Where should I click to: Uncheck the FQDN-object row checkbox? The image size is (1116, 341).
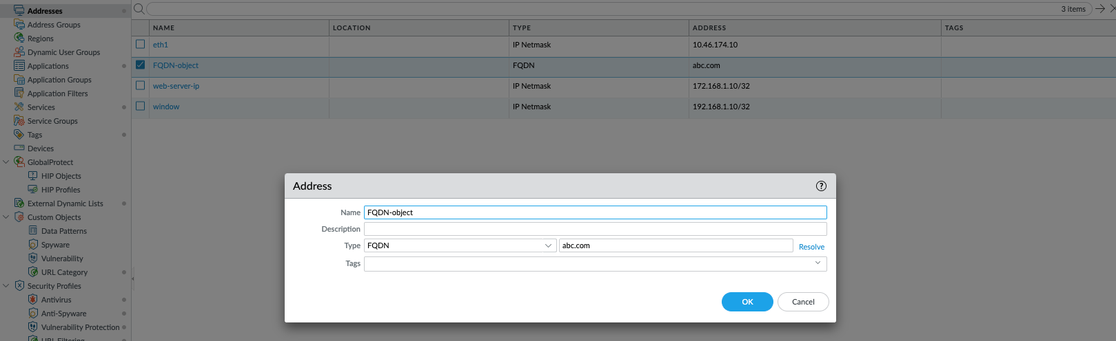(x=141, y=65)
